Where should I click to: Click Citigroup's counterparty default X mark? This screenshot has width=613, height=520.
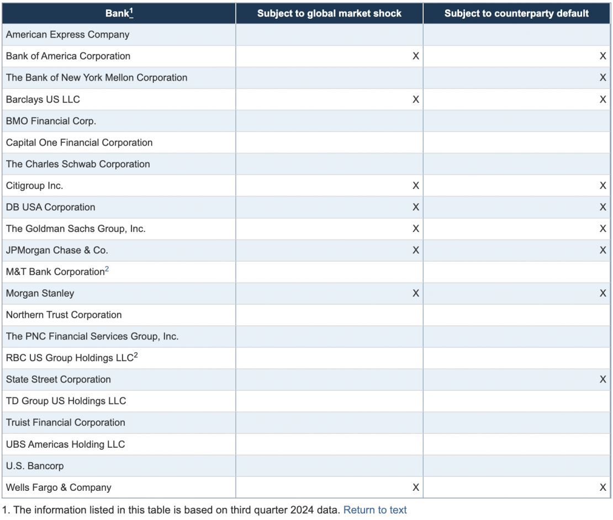pos(603,185)
